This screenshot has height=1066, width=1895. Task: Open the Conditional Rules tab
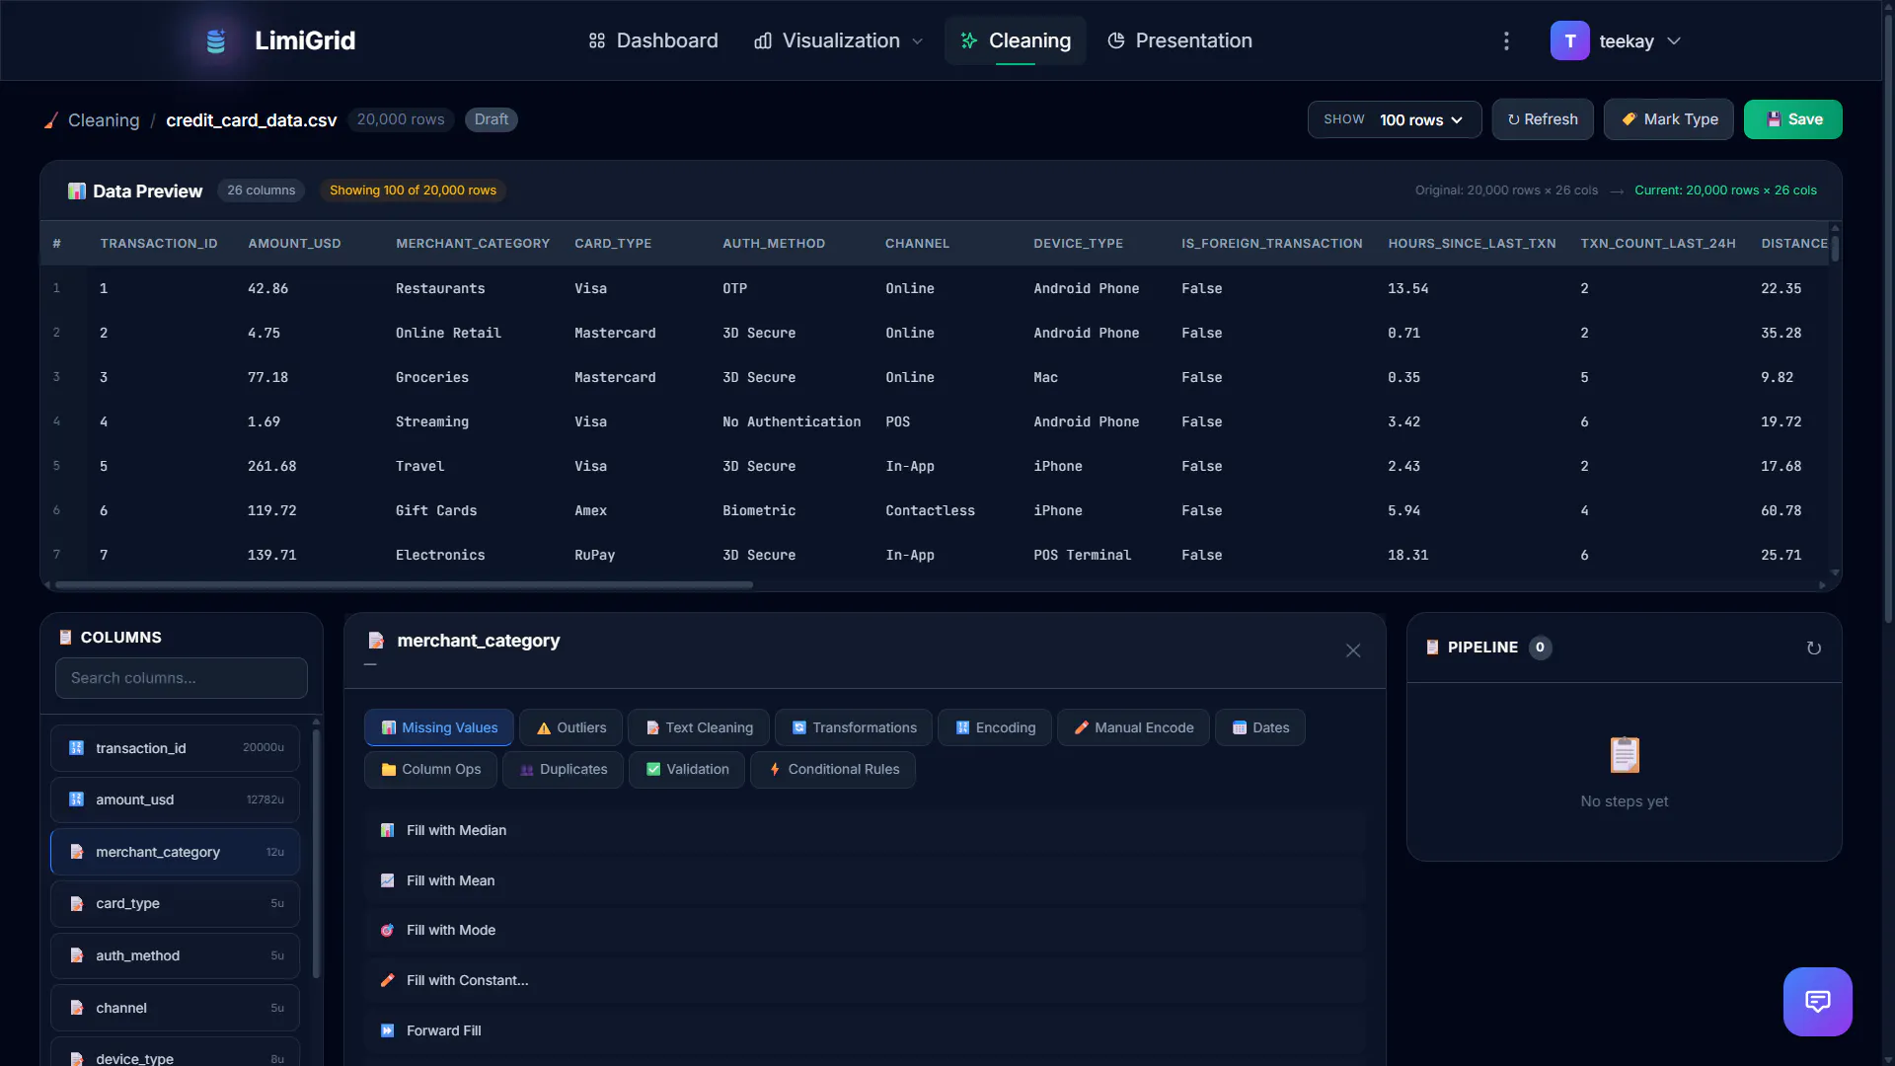tap(833, 769)
